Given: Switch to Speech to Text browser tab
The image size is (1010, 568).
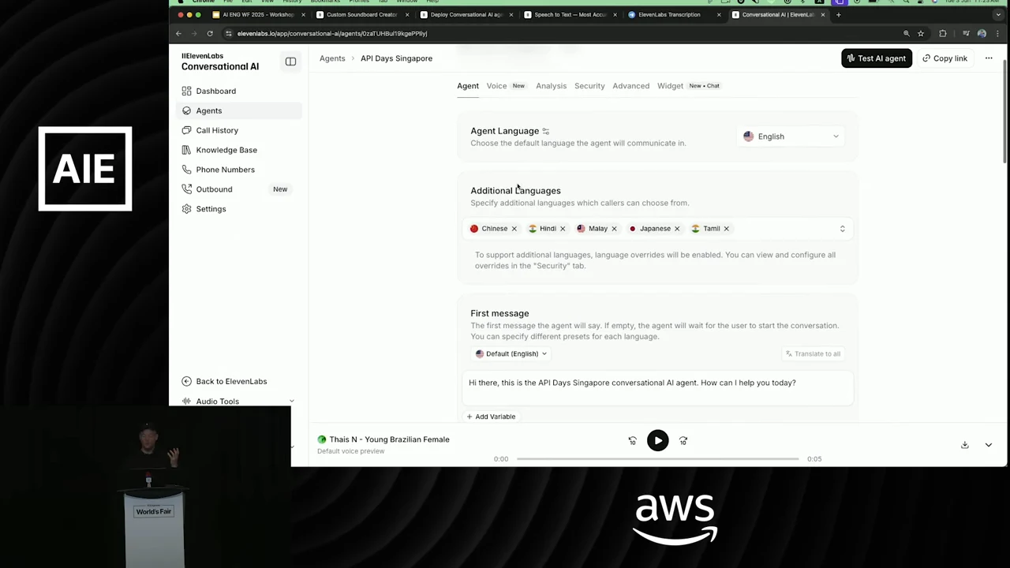Looking at the screenshot, I should [570, 14].
